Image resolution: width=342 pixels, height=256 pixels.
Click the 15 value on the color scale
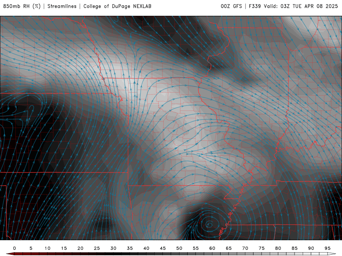[64, 248]
